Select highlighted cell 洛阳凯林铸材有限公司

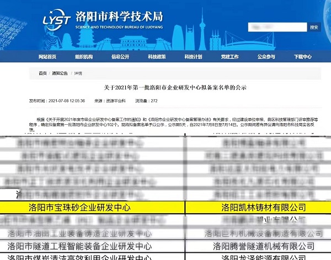coord(258,208)
